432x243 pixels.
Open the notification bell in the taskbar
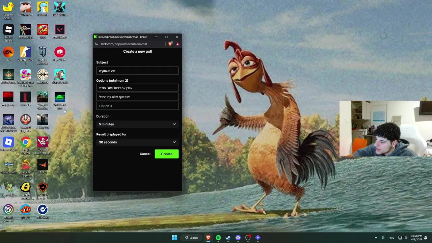[426, 238]
